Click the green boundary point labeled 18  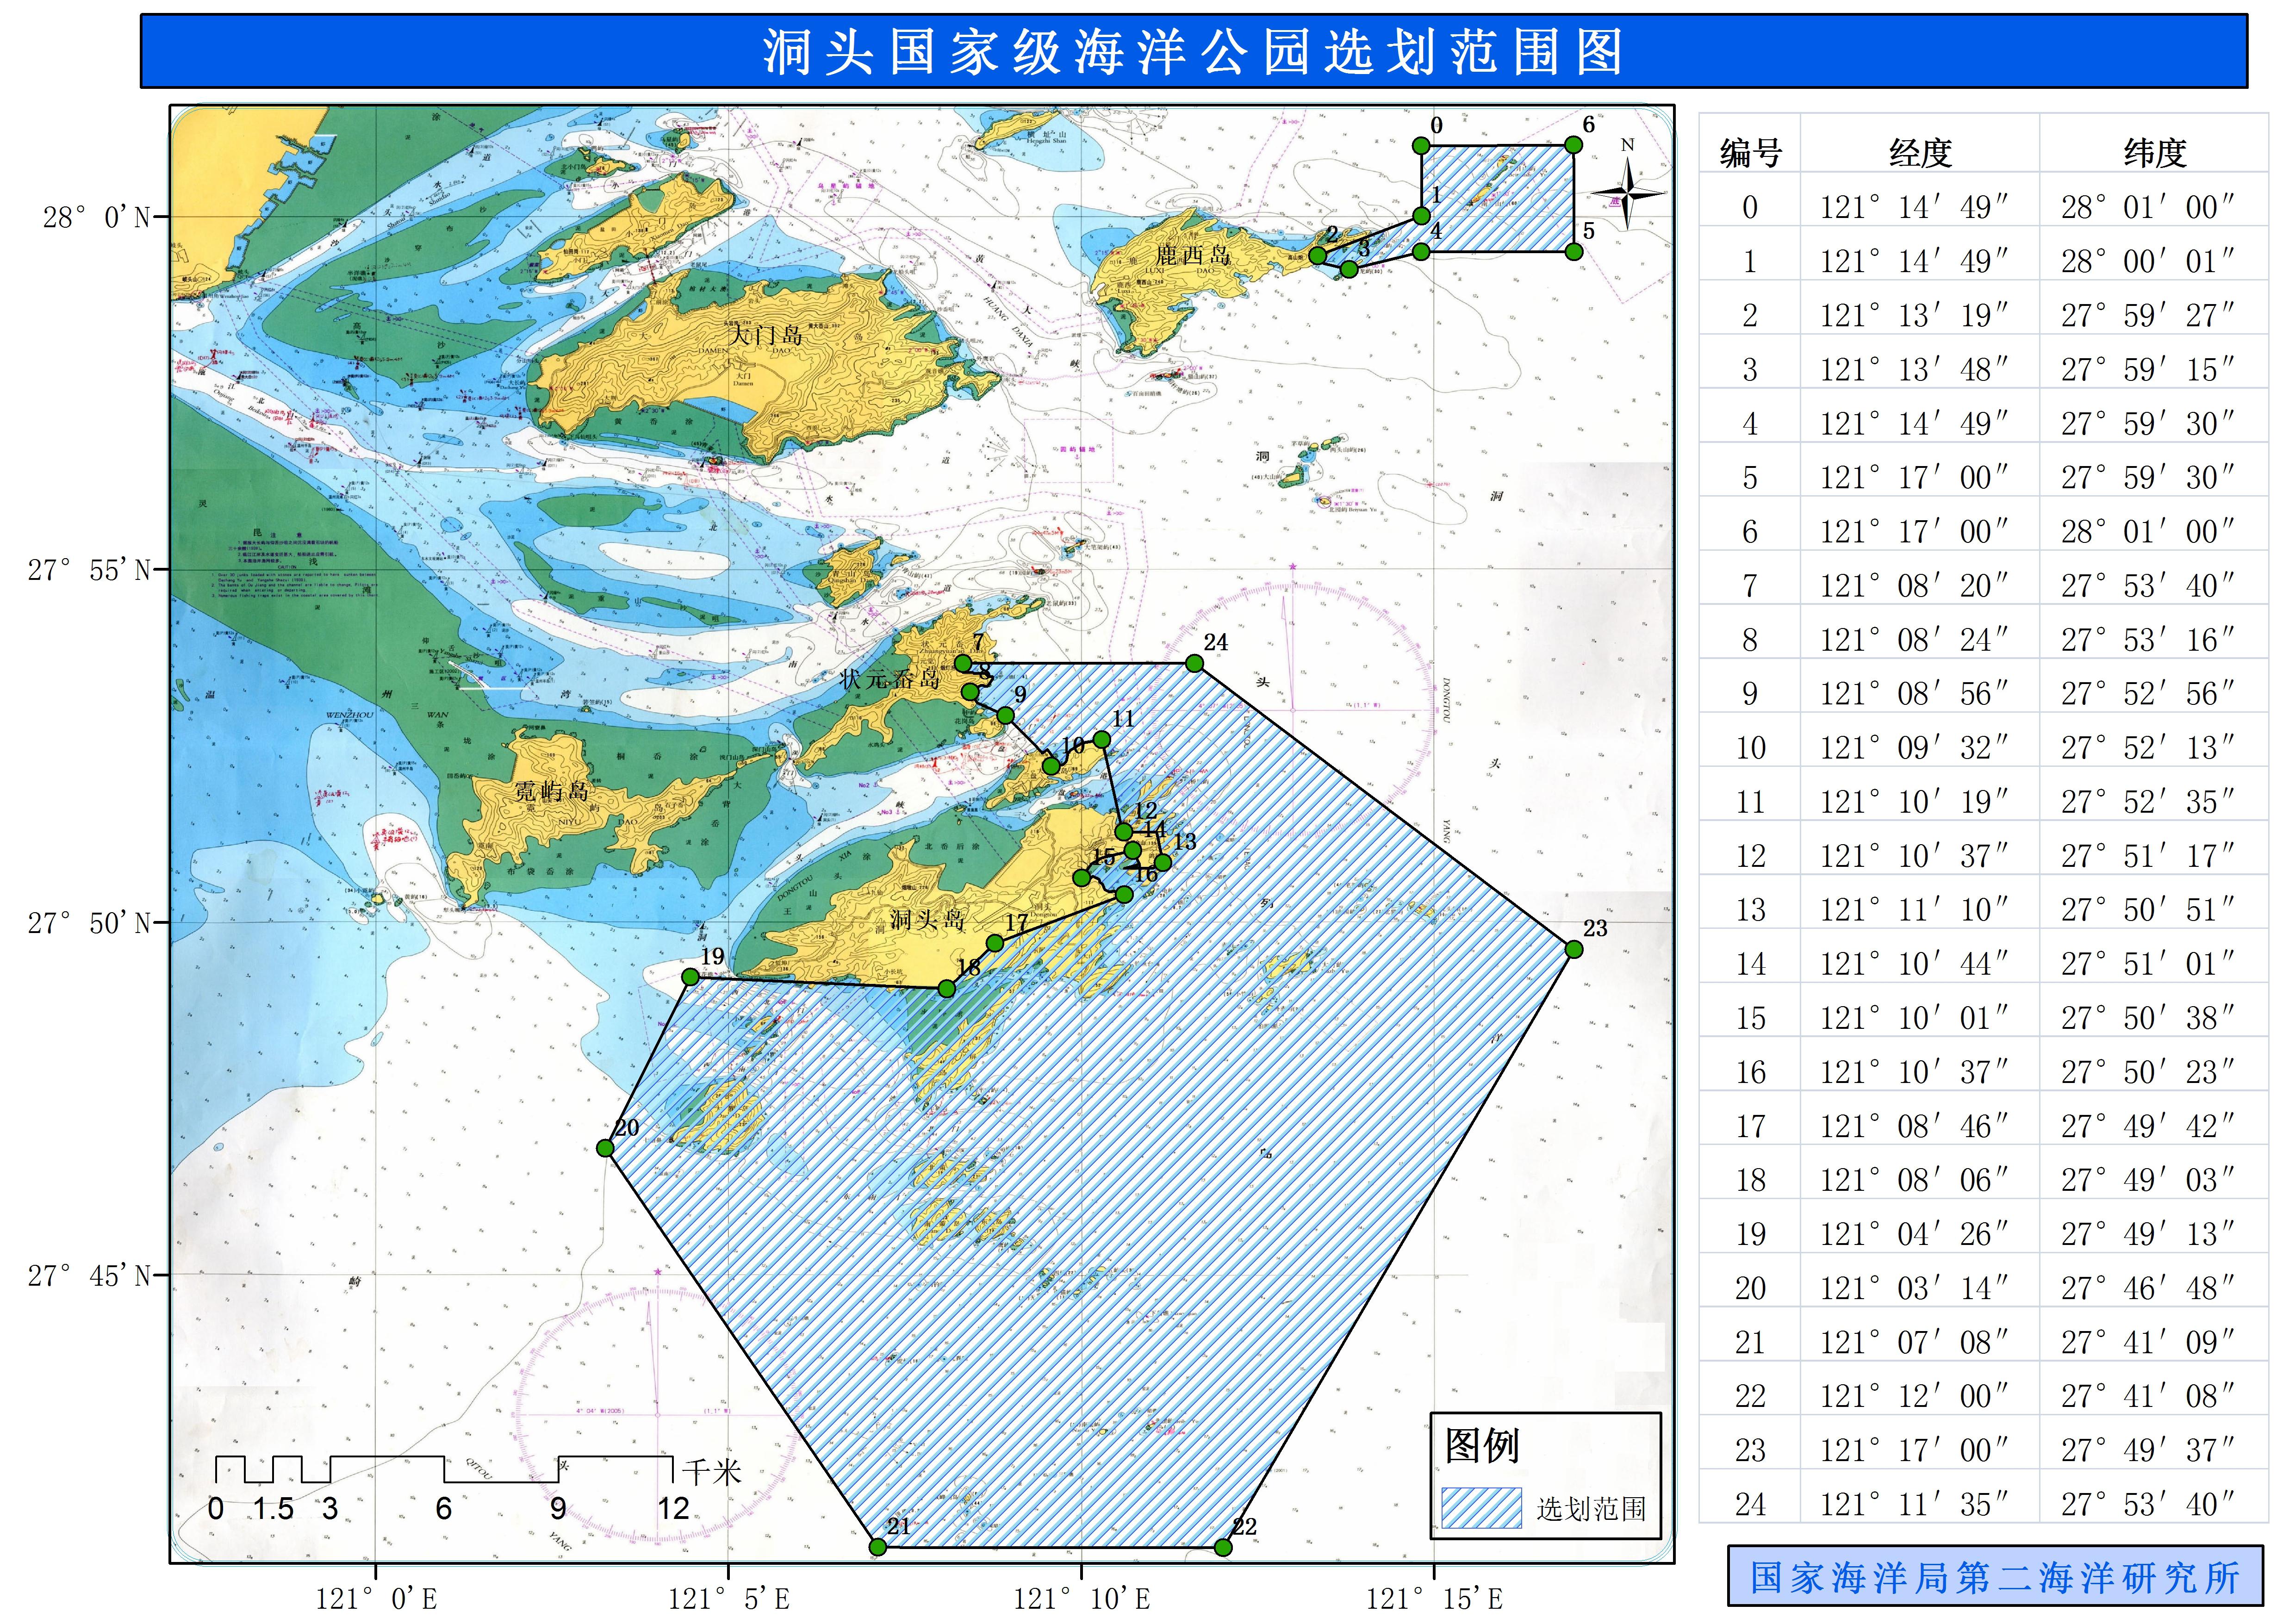point(947,989)
